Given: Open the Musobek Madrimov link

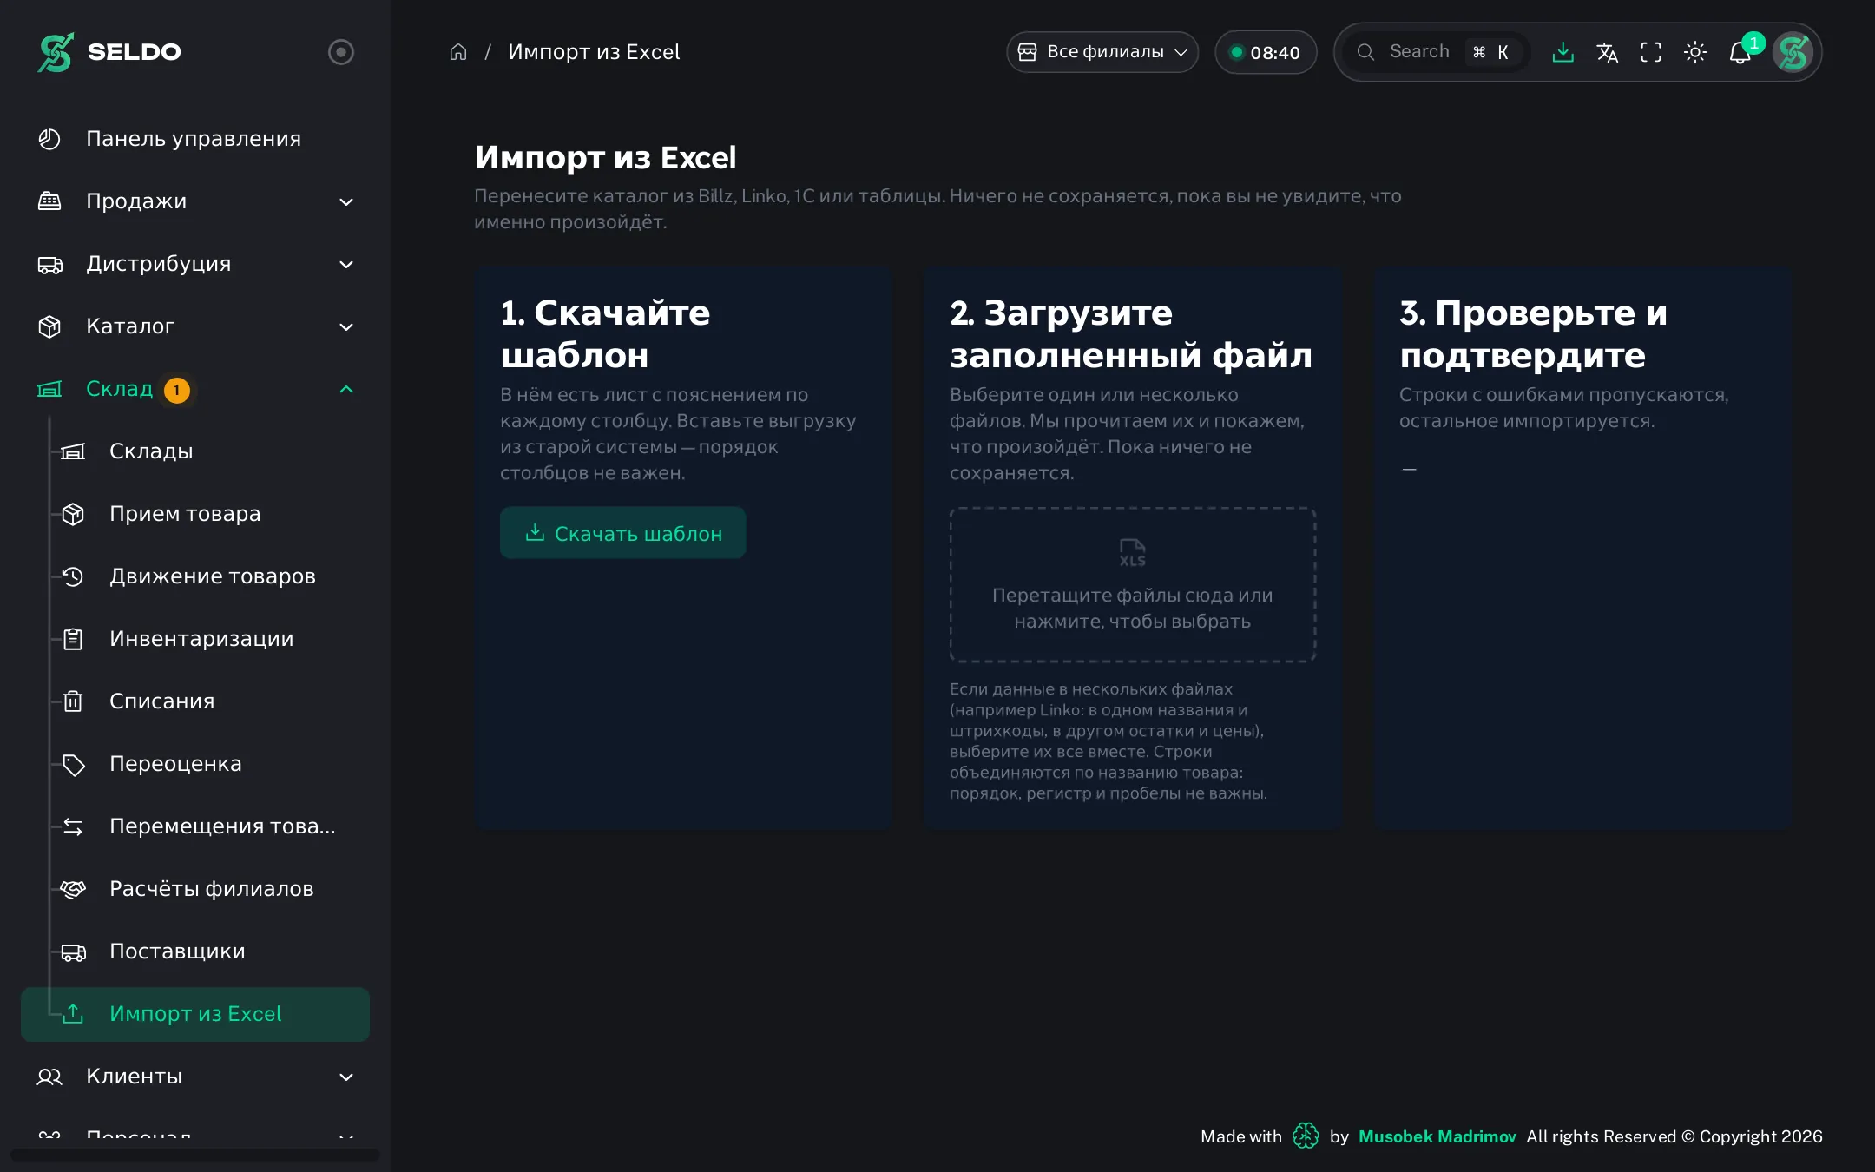Looking at the screenshot, I should click(x=1437, y=1136).
